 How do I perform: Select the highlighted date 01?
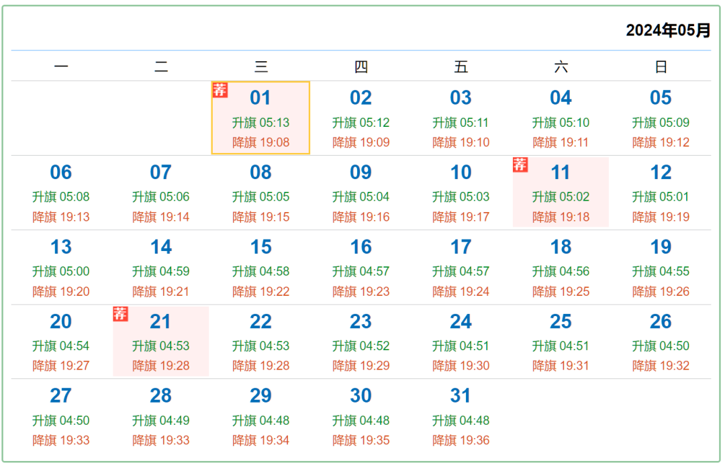point(260,98)
